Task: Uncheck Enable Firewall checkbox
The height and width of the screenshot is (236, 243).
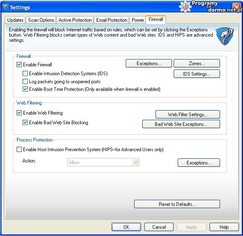Action: [x=19, y=65]
